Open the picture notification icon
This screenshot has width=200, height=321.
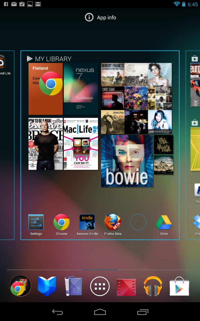(x=30, y=4)
